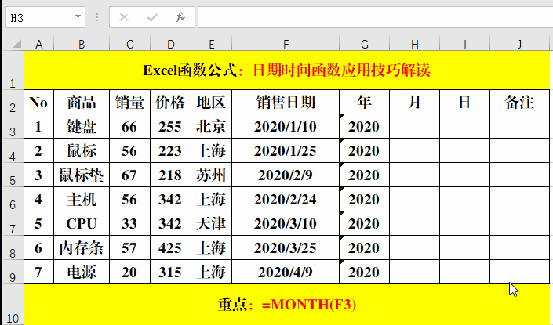
Task: Click the '备注' header cell
Action: coord(519,102)
